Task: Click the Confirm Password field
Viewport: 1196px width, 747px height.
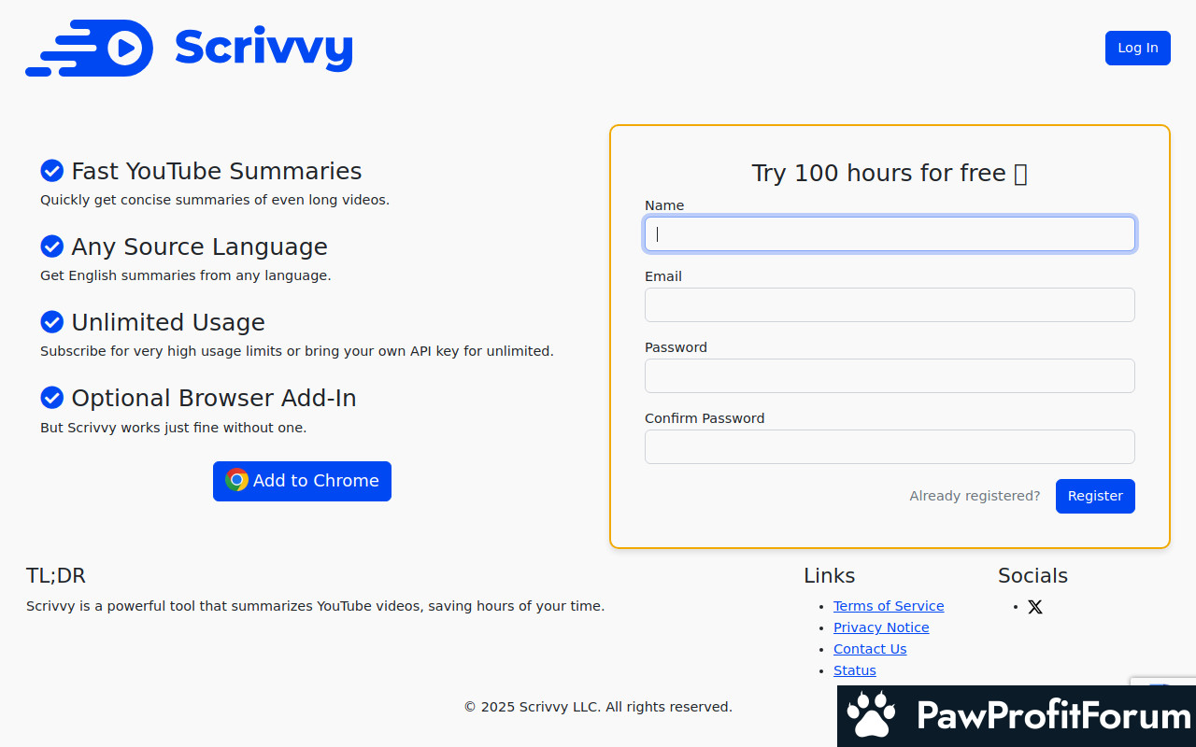Action: [x=890, y=447]
